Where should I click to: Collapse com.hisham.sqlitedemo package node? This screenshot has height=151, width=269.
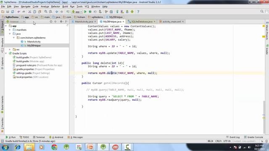[x=14, y=38]
